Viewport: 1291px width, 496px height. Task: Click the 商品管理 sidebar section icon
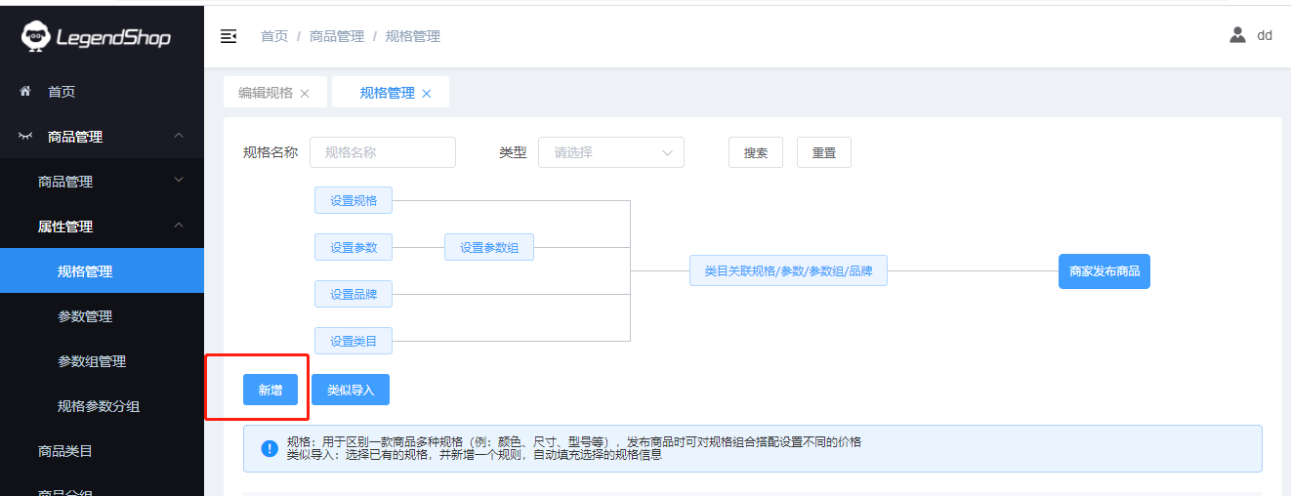(25, 137)
